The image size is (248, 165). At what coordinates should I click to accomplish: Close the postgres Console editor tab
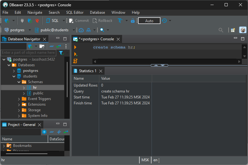118,39
